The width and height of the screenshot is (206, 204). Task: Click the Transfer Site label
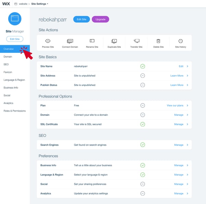136,47
